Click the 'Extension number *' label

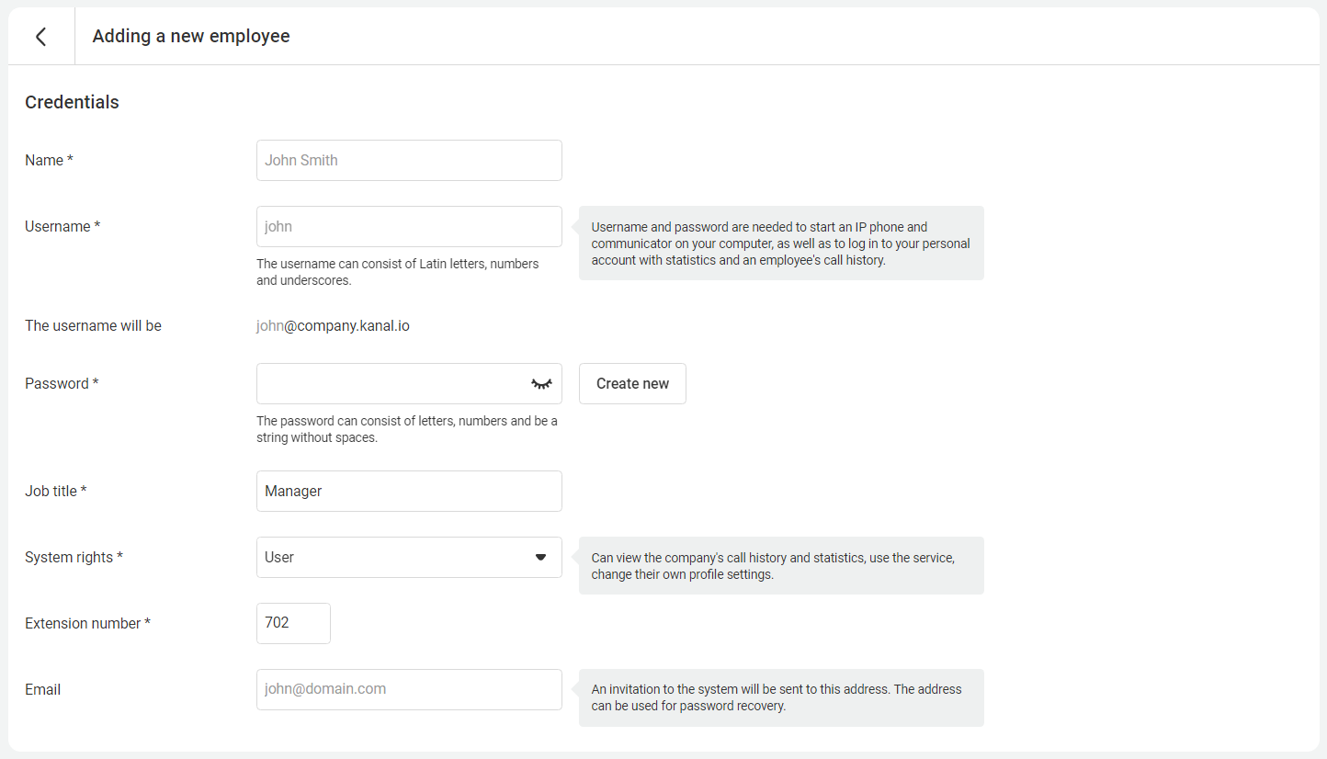coord(87,624)
